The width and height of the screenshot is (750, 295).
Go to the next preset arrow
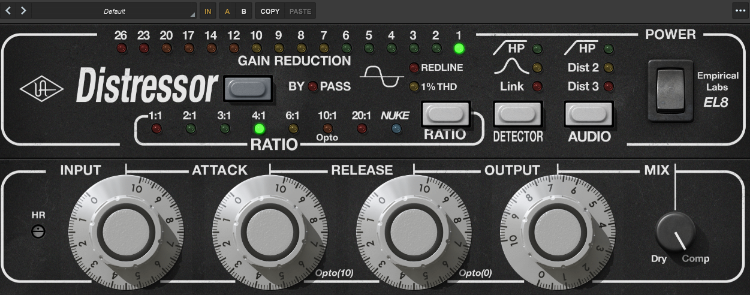[x=23, y=11]
